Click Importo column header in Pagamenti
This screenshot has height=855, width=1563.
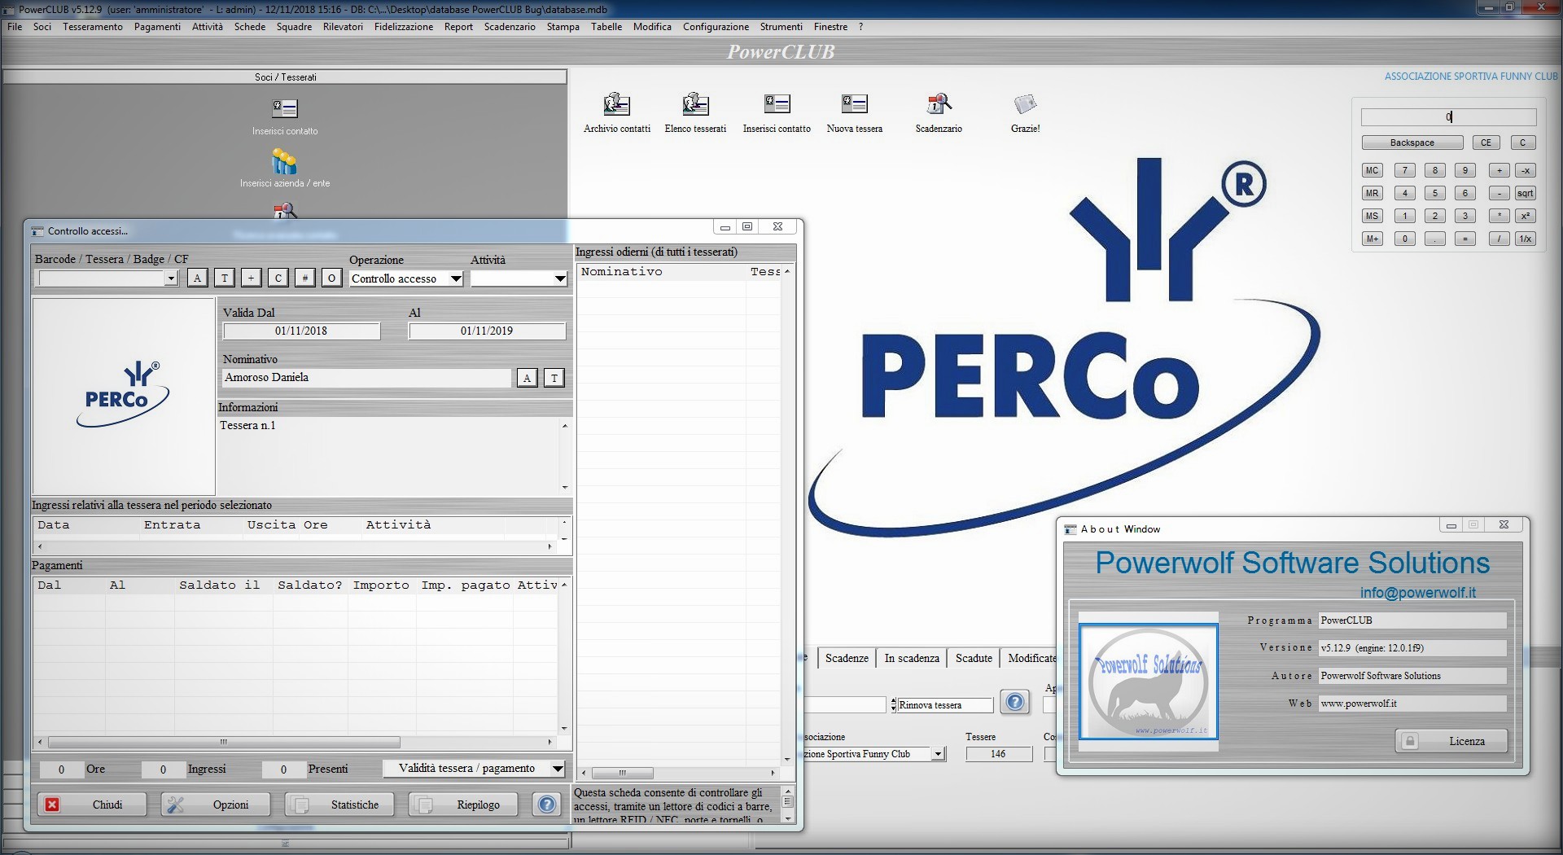pyautogui.click(x=381, y=585)
